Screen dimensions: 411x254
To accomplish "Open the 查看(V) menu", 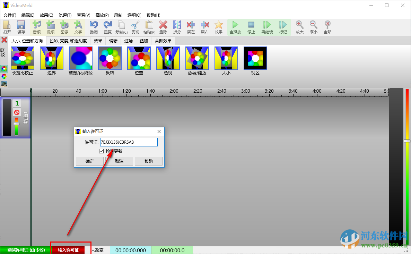I will click(x=84, y=15).
